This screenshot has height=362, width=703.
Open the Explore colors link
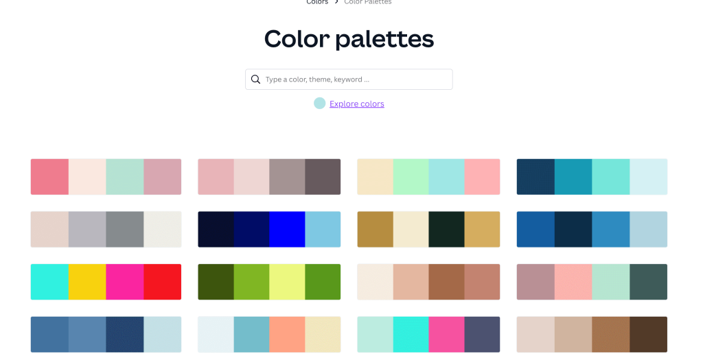(356, 104)
